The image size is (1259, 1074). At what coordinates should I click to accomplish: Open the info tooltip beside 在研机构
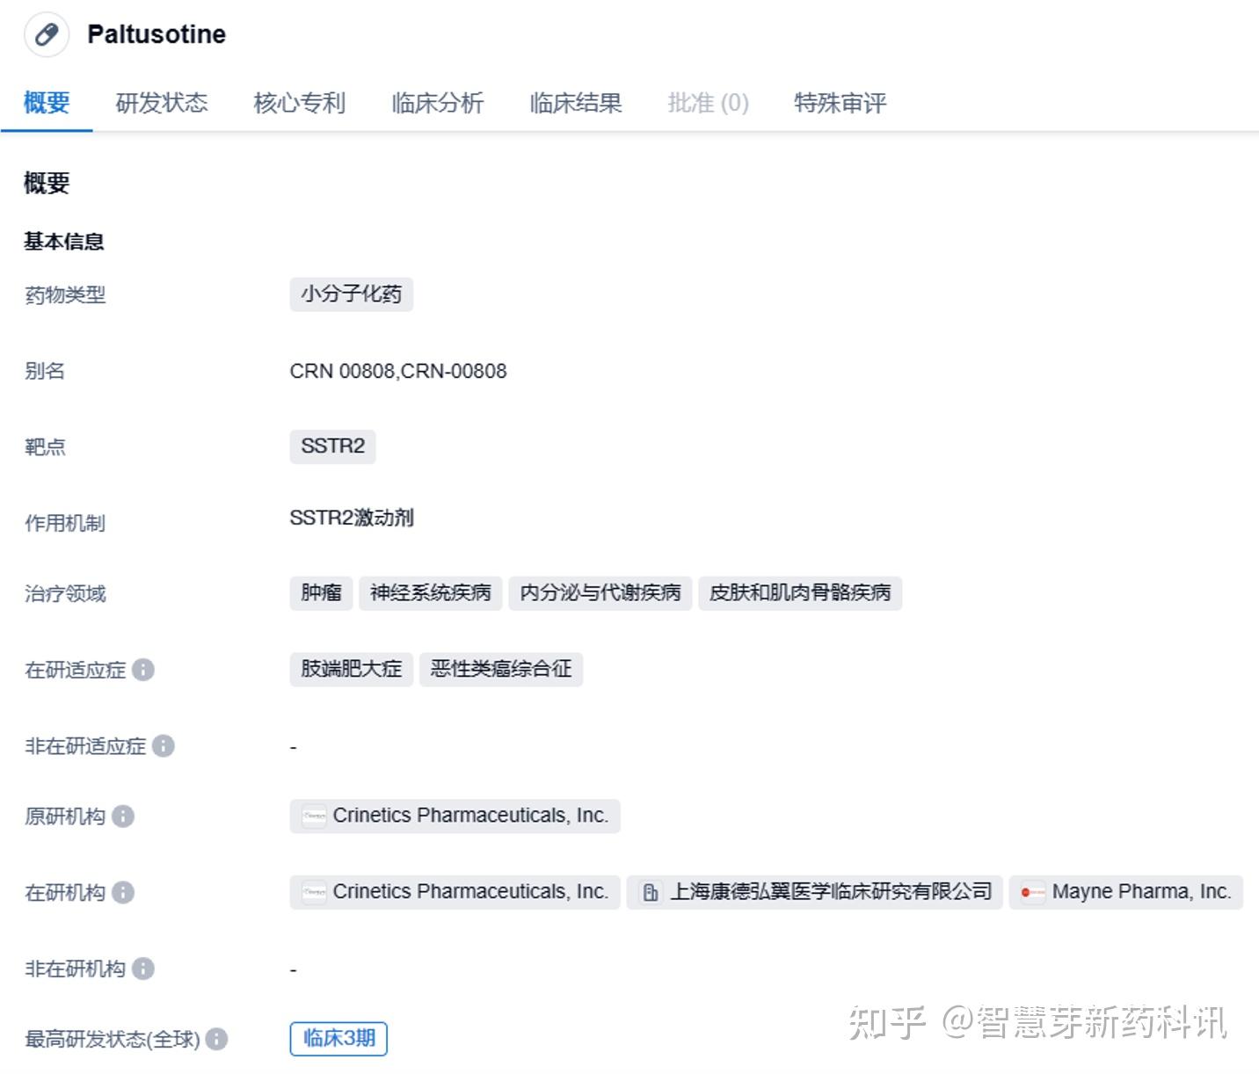pyautogui.click(x=124, y=893)
